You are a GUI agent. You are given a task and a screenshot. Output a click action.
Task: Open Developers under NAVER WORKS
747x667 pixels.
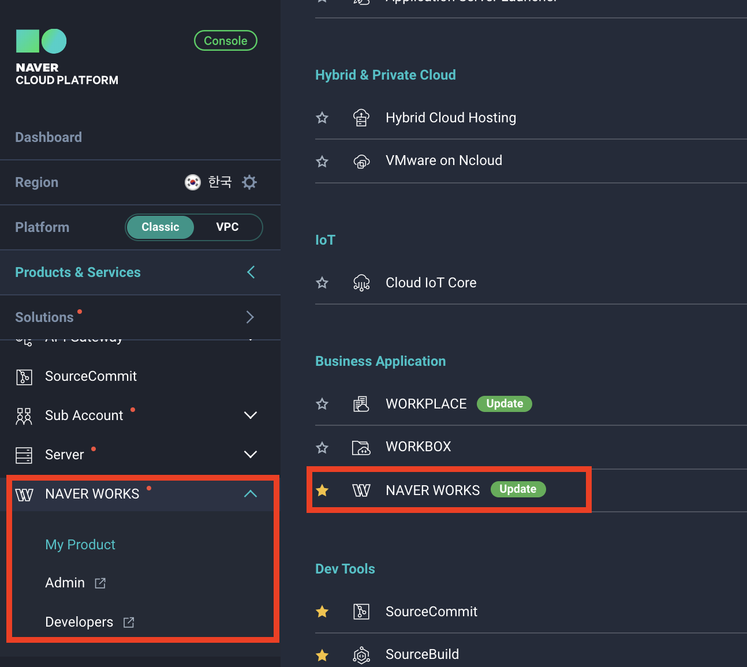79,622
